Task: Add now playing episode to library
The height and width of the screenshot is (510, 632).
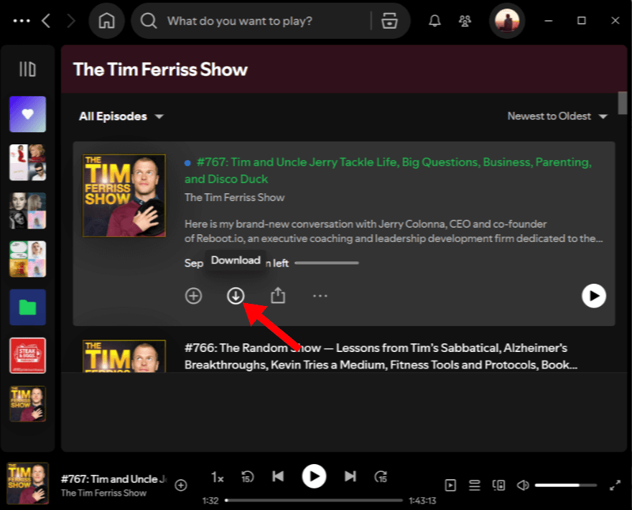Action: pos(181,485)
